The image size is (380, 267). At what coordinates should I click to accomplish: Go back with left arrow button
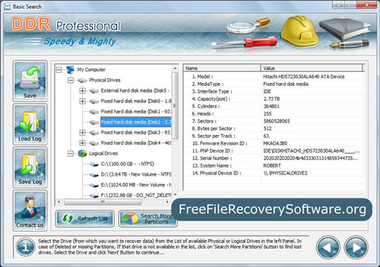pyautogui.click(x=328, y=248)
